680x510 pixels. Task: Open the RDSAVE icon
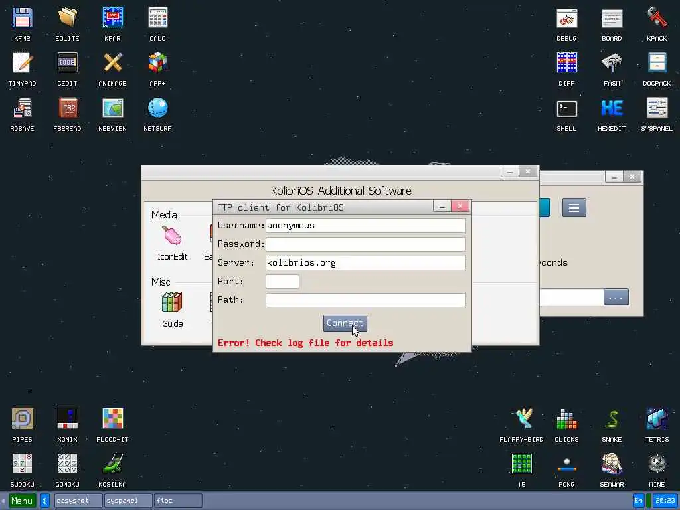point(22,108)
